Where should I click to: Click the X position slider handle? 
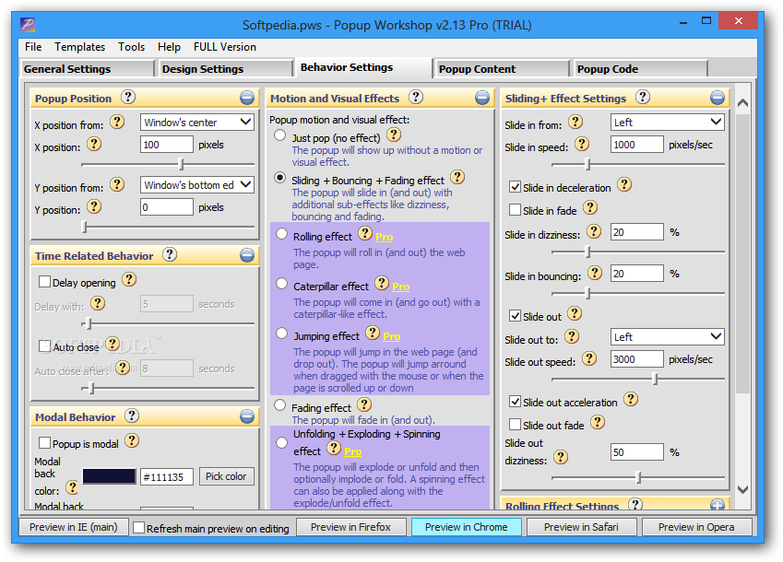tap(182, 164)
